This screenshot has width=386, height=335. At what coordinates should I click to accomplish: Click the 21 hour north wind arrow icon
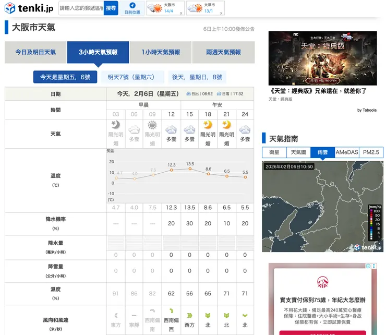(x=226, y=316)
